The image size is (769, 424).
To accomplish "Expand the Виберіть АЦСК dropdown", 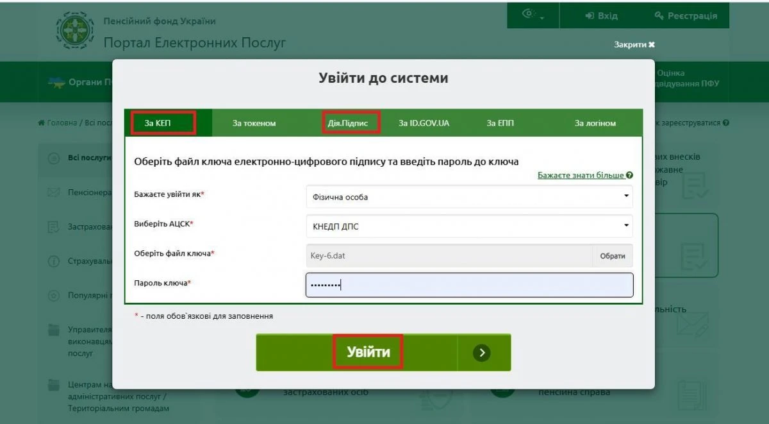I will click(x=469, y=226).
